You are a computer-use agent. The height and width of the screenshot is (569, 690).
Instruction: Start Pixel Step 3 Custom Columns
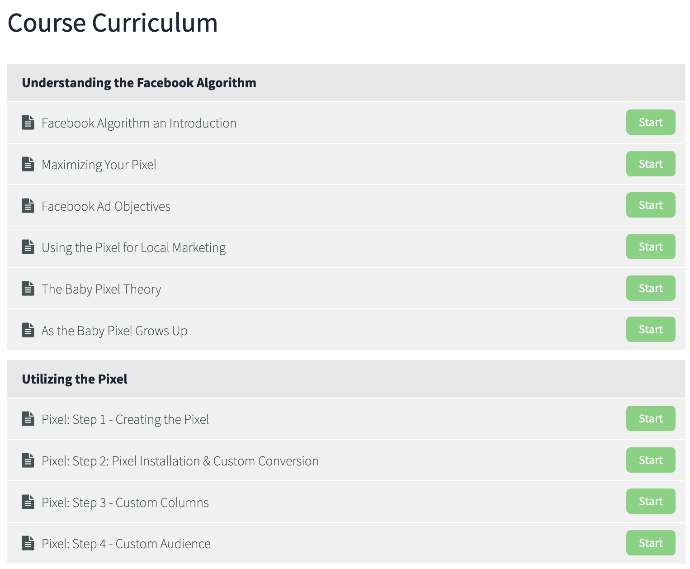click(x=651, y=501)
